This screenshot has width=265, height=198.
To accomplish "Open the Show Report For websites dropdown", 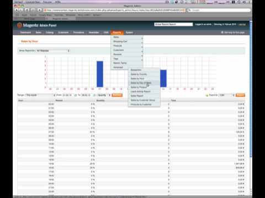I will (x=53, y=51).
